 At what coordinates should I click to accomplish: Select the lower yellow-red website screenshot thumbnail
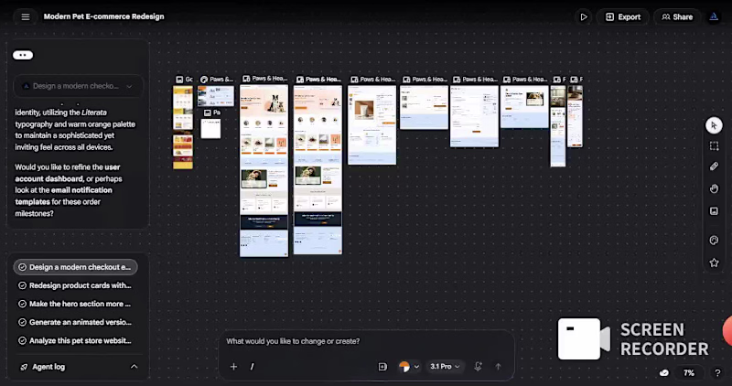coord(183,152)
